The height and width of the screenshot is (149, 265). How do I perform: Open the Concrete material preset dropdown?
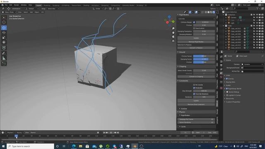[x=196, y=19]
